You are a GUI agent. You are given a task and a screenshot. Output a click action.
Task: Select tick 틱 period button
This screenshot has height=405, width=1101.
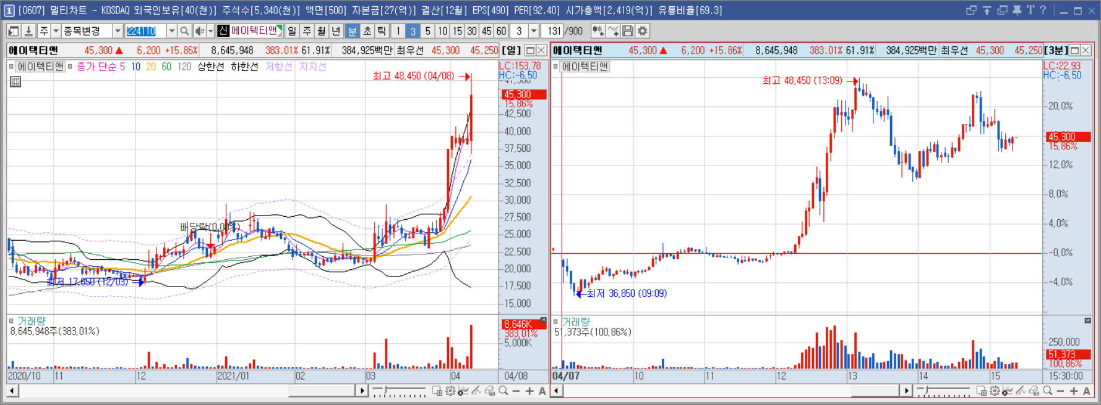(382, 31)
